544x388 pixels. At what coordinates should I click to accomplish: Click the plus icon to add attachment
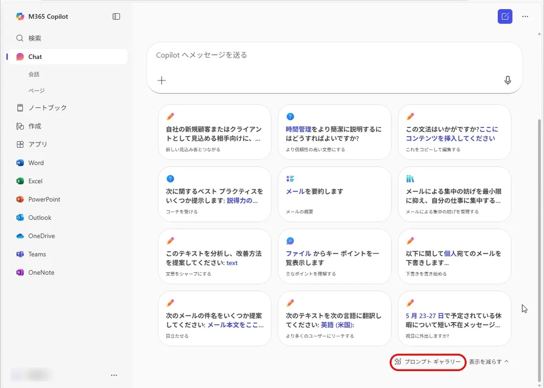161,80
